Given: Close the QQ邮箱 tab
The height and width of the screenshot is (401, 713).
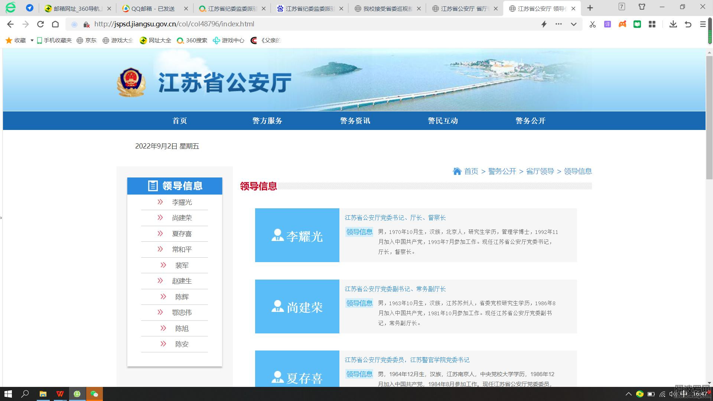Looking at the screenshot, I should pyautogui.click(x=186, y=9).
